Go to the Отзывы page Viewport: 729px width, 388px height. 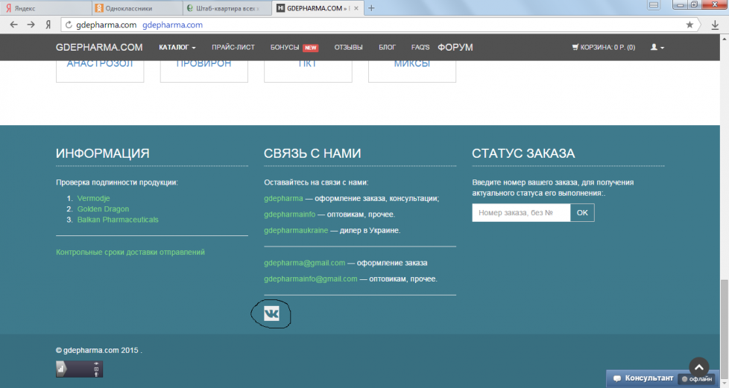348,48
